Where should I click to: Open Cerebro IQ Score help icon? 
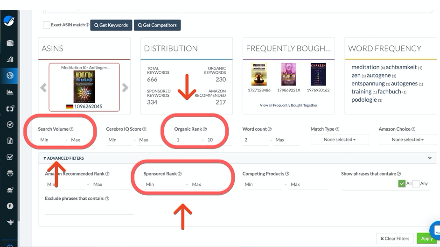144,129
